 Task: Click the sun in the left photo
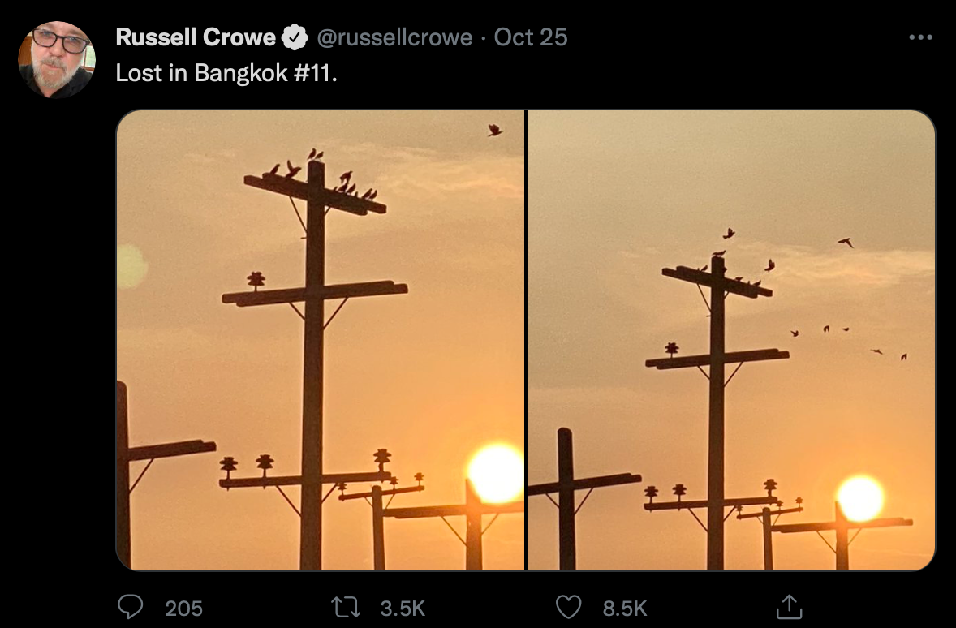[495, 472]
